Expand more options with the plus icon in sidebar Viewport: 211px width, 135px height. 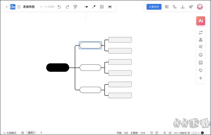click(201, 78)
